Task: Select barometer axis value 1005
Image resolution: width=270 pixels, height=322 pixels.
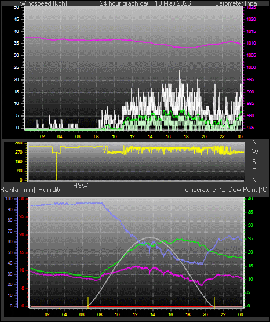Action: click(x=251, y=55)
